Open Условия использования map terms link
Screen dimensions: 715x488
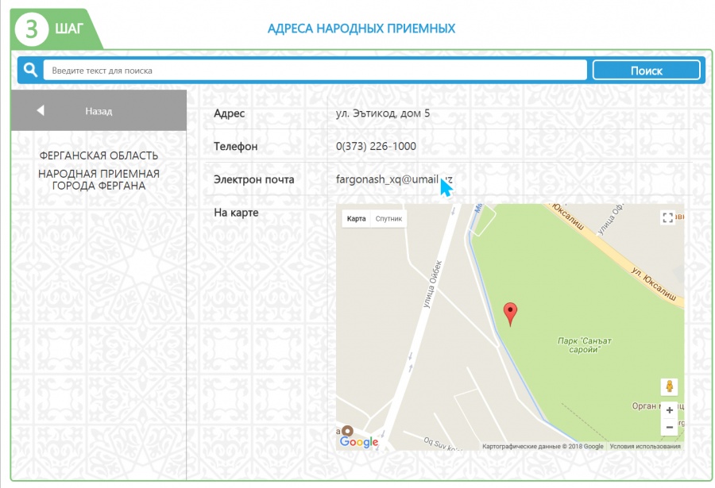645,447
